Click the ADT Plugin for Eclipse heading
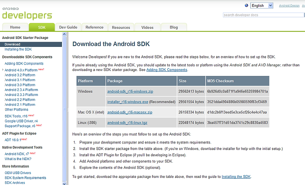This screenshot has height=185, width=305. pos(19,133)
